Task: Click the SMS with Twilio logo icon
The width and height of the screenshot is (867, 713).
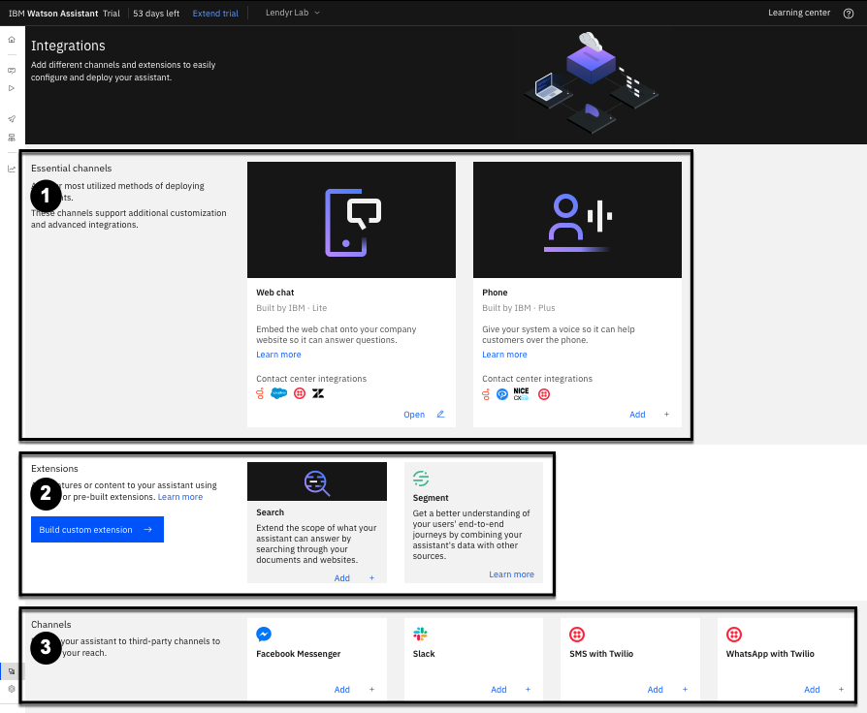Action: point(577,635)
